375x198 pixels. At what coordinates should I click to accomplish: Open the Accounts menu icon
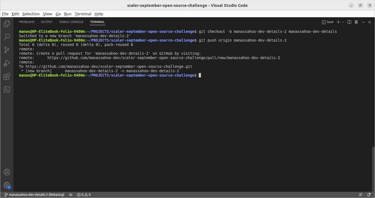(x=7, y=172)
